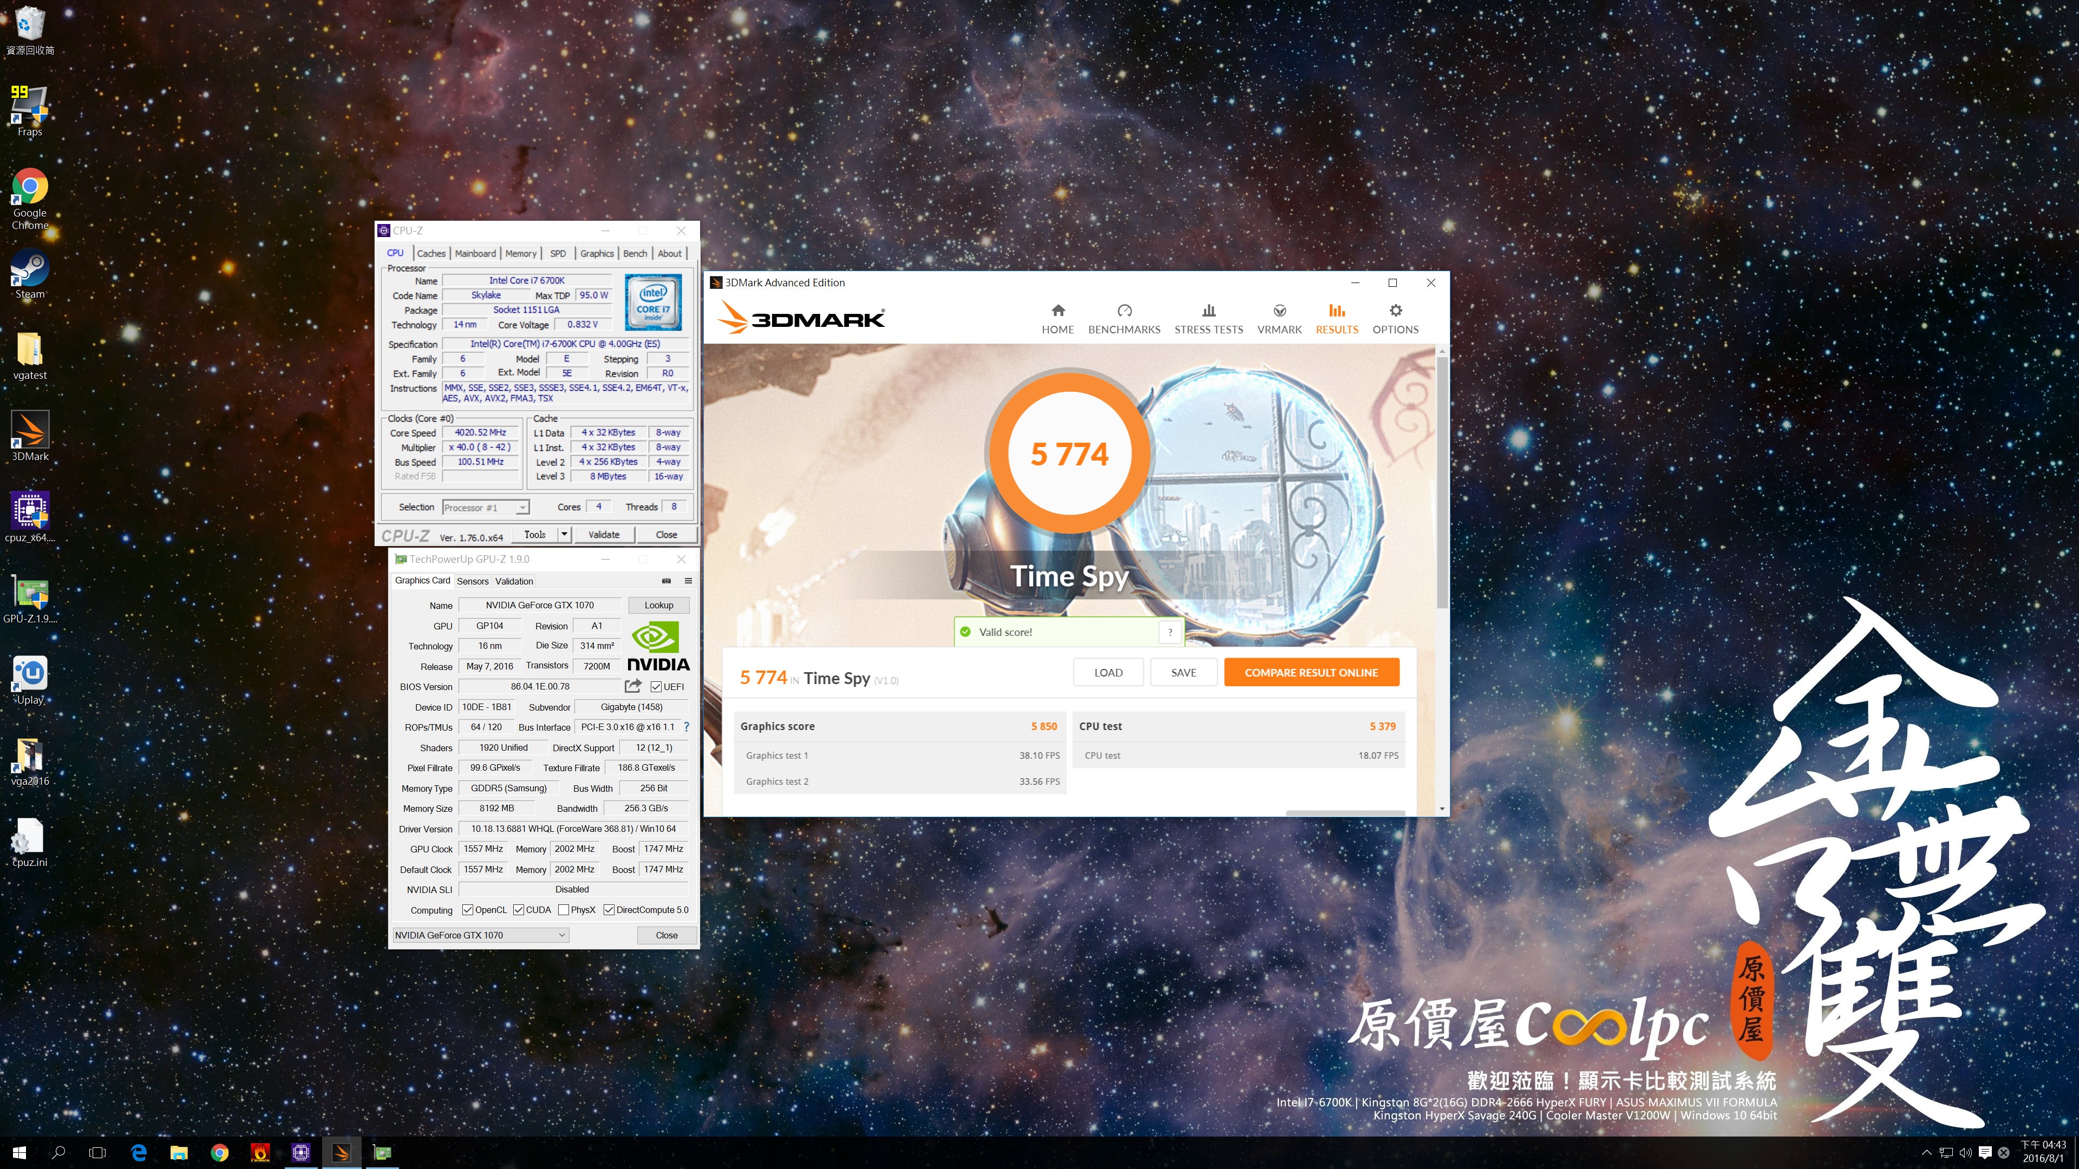The width and height of the screenshot is (2079, 1169).
Task: Click COMPARE RESULT ONLINE button
Action: click(x=1311, y=672)
